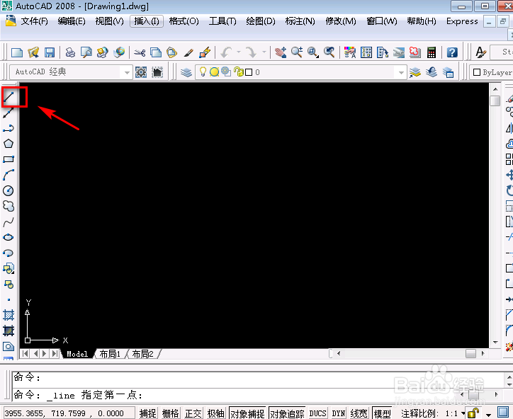Image resolution: width=513 pixels, height=419 pixels.
Task: Select the Construction Line tool
Action: click(9, 113)
